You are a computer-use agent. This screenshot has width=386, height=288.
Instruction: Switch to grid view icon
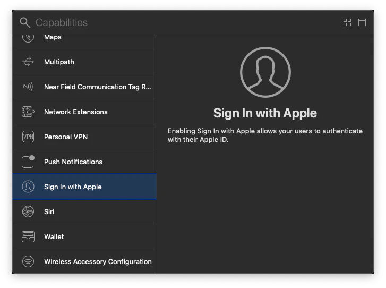click(x=347, y=22)
